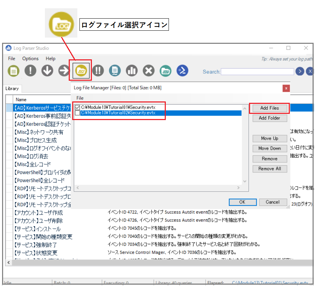Check the Tutorial02 Security.evtx checkbox
This screenshot has height=286, width=315.
(77, 113)
